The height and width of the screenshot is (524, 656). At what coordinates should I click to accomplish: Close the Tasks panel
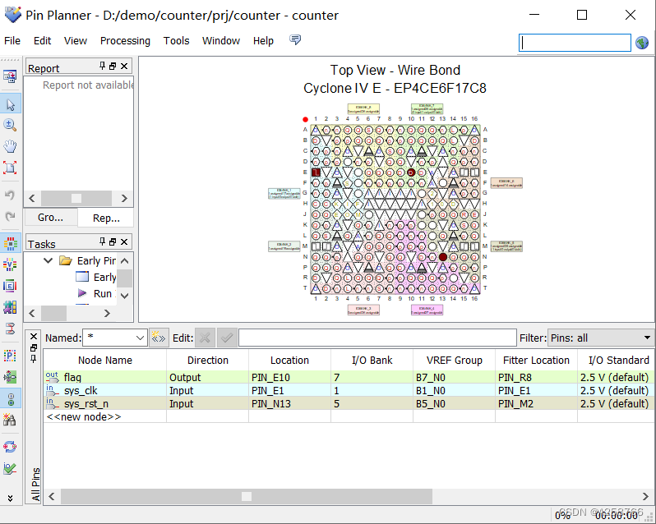click(124, 242)
